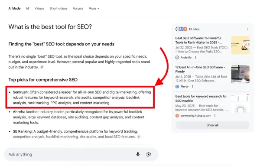Open '12 Best All-in-One SEO Software - Plerdy' result
Image resolution: width=260 pixels, height=166 pixels.
200,69
